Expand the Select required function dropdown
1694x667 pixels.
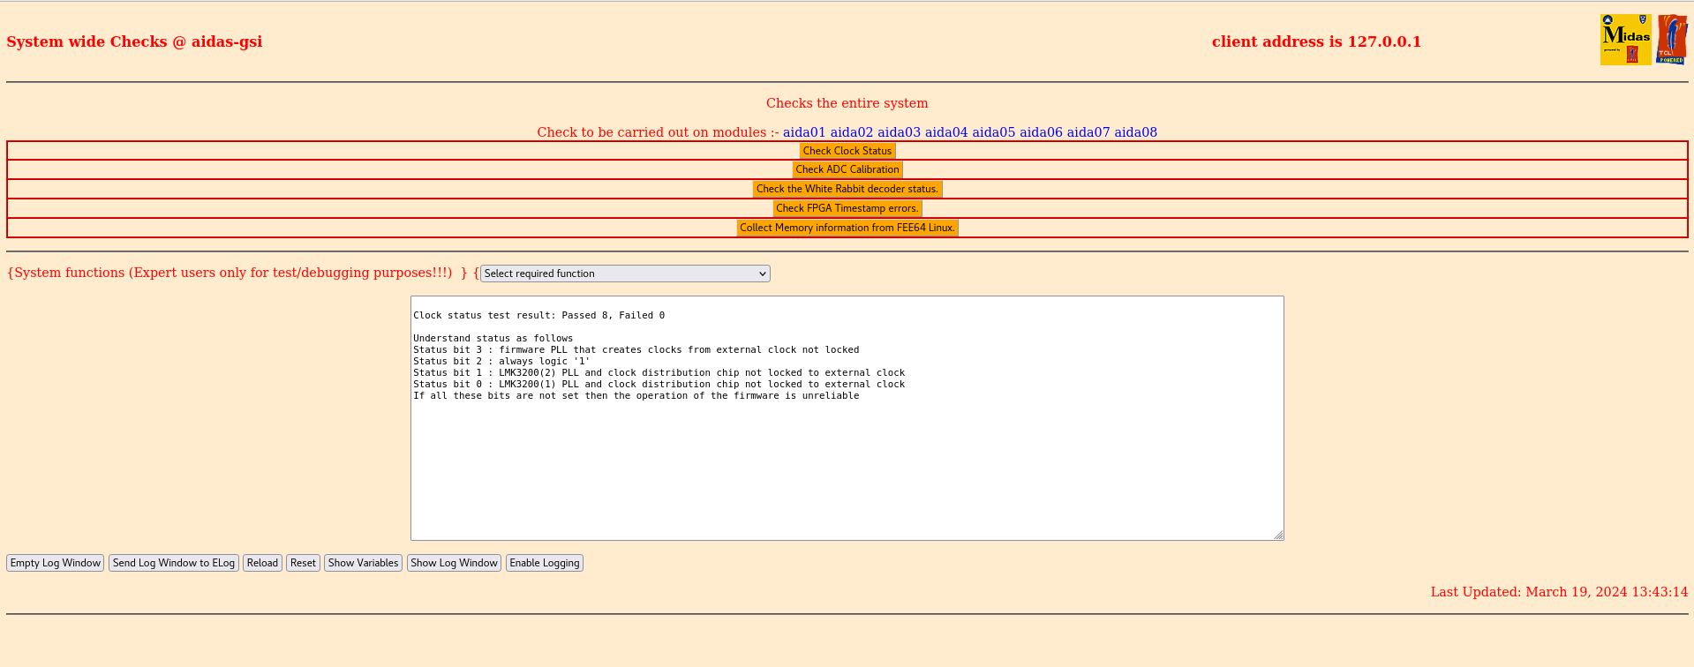[x=625, y=274]
